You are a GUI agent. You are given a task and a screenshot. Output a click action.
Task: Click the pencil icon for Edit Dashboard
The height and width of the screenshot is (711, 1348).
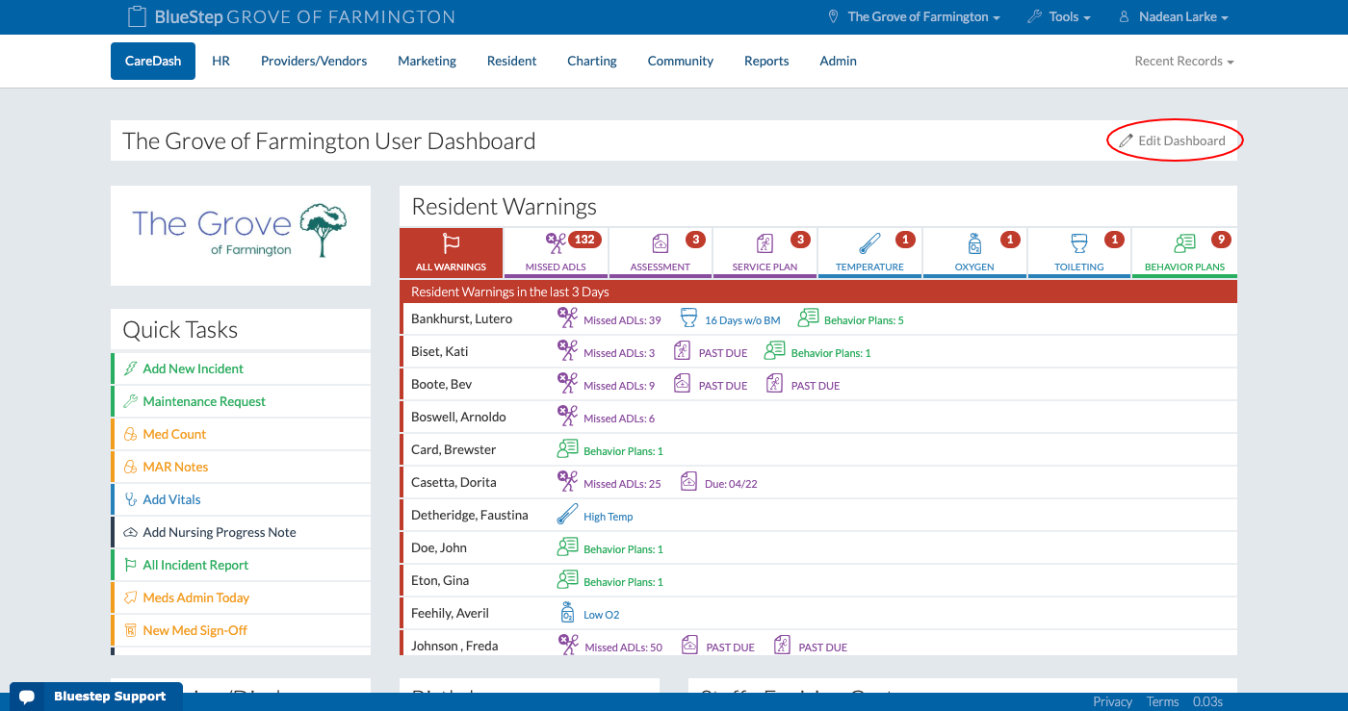(x=1126, y=140)
